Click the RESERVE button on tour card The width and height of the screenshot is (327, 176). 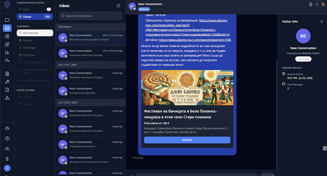click(x=187, y=140)
